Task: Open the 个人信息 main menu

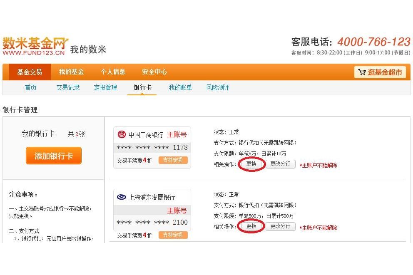Action: [113, 72]
